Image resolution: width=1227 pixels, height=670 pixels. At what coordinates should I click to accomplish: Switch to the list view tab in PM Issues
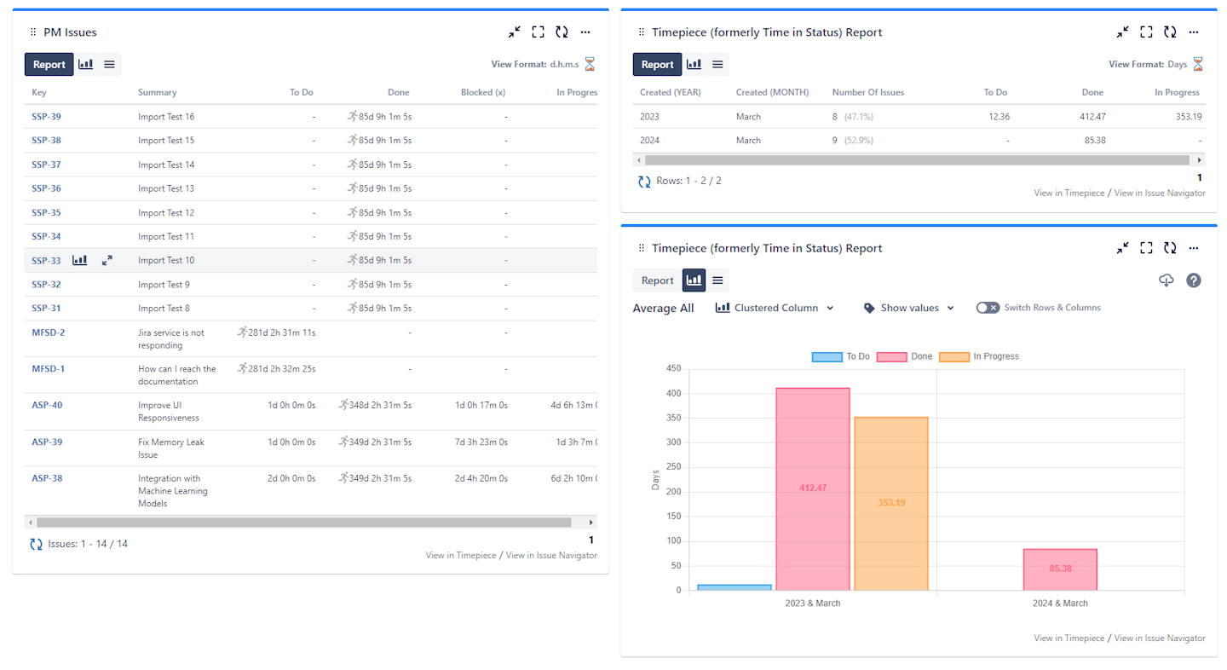tap(107, 64)
